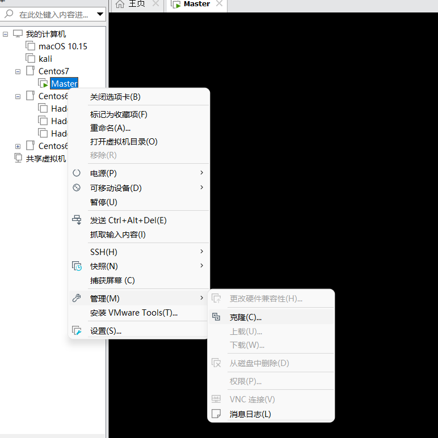Click the Centos7 folder icon
The width and height of the screenshot is (438, 438).
coord(30,71)
